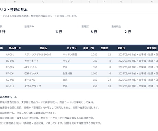Click the title リスト整理の見本
The image size is (158, 131).
14,10
